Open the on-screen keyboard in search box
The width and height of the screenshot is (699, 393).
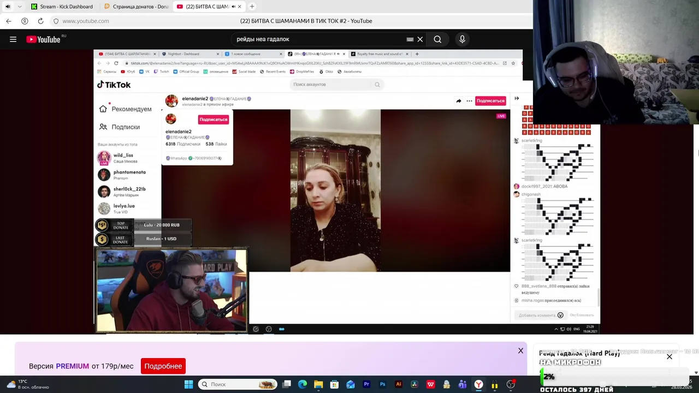pos(410,39)
